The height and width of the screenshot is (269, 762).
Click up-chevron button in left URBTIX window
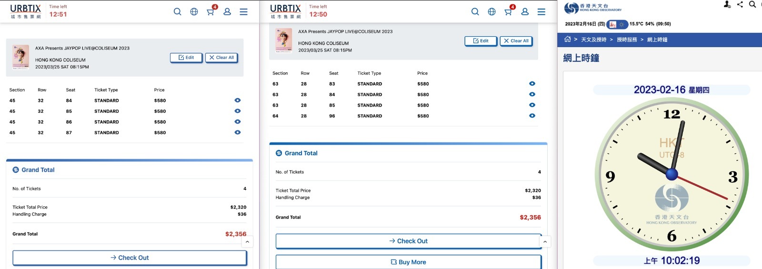(247, 242)
